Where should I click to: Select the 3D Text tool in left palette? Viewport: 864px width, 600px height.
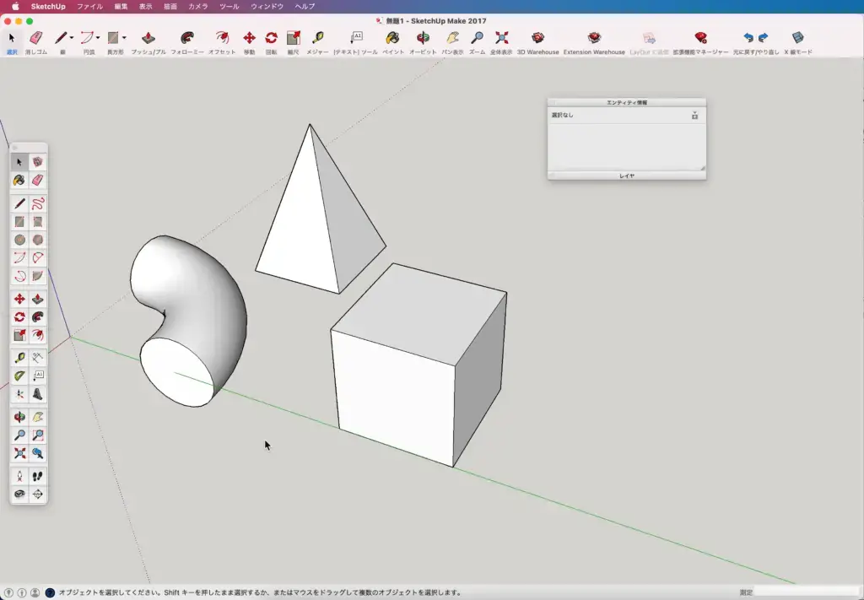click(37, 394)
